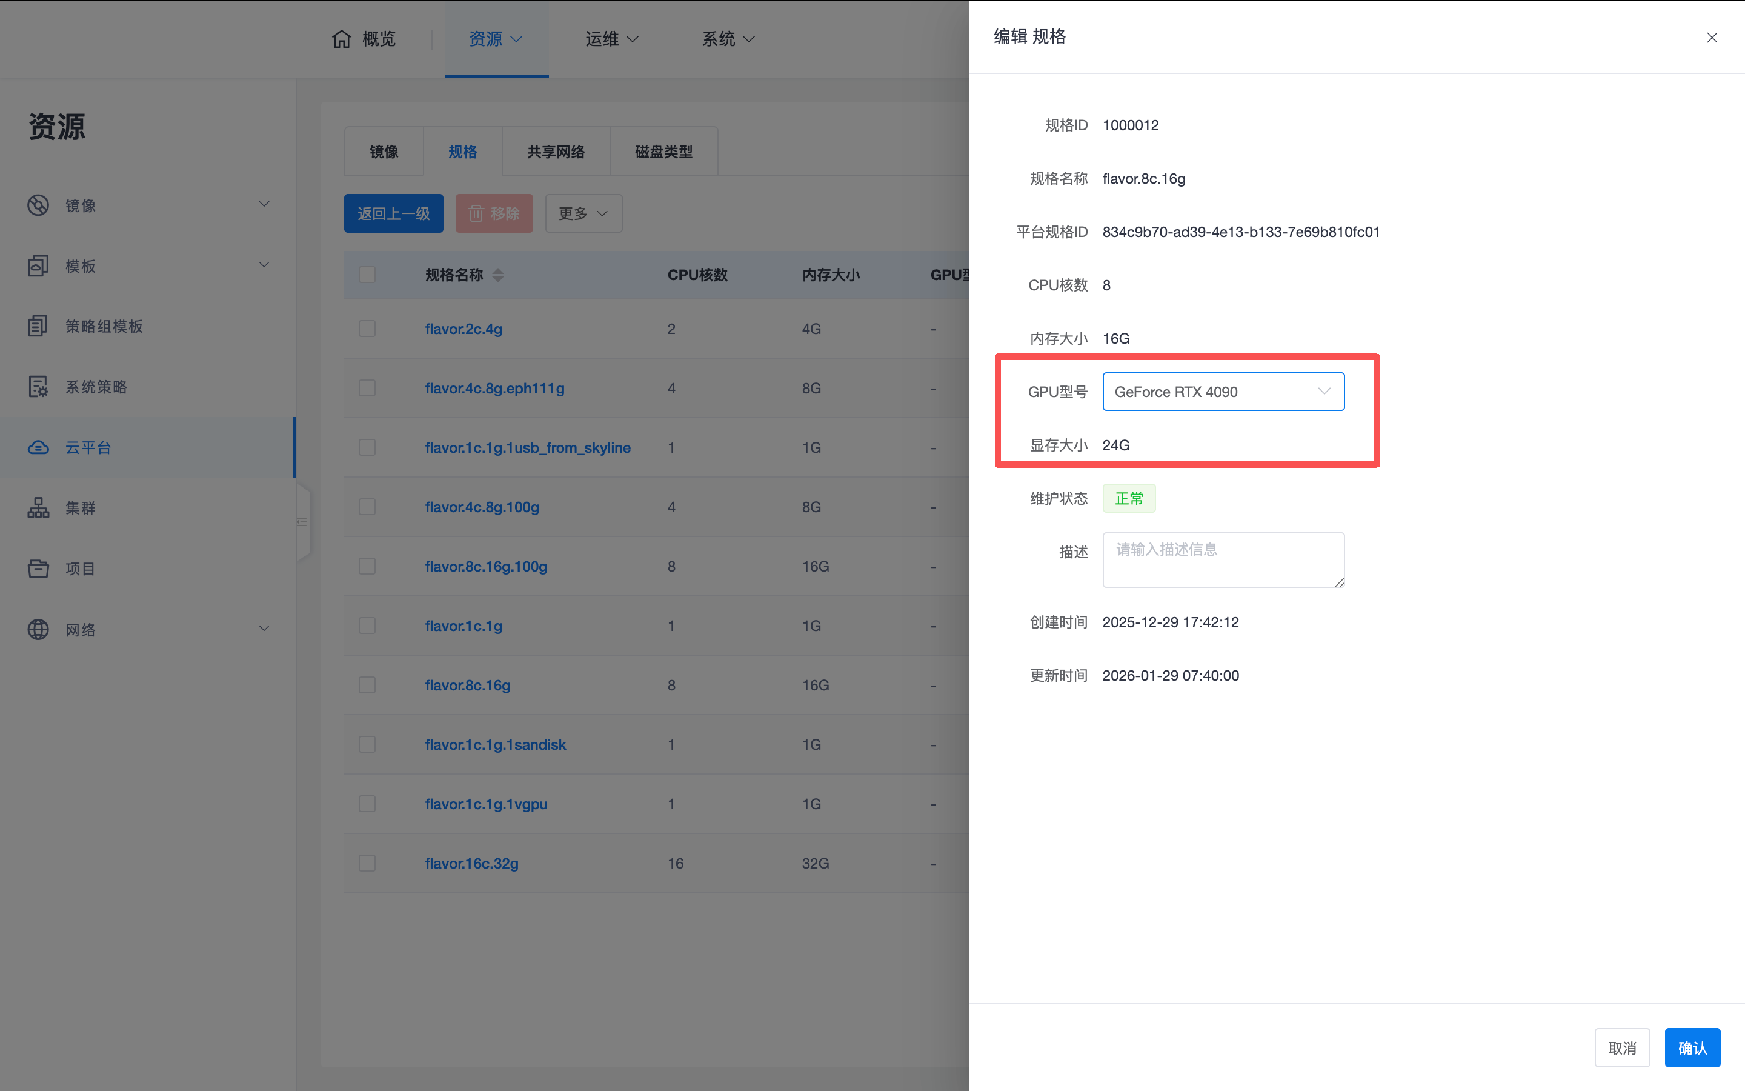Expand the 更多 dropdown button
Viewport: 1745px width, 1091px height.
583,213
